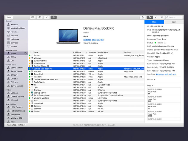
Task: Click the share export icon
Action: point(143,17)
